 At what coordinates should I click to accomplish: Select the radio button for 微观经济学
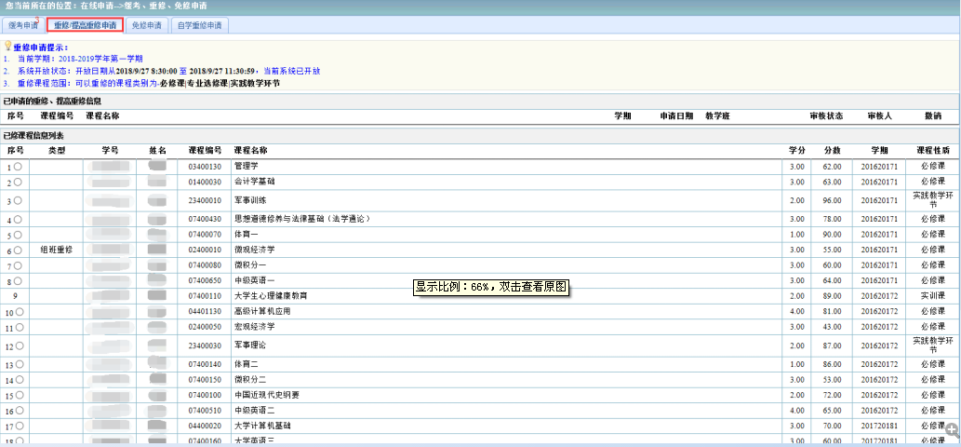coord(18,251)
